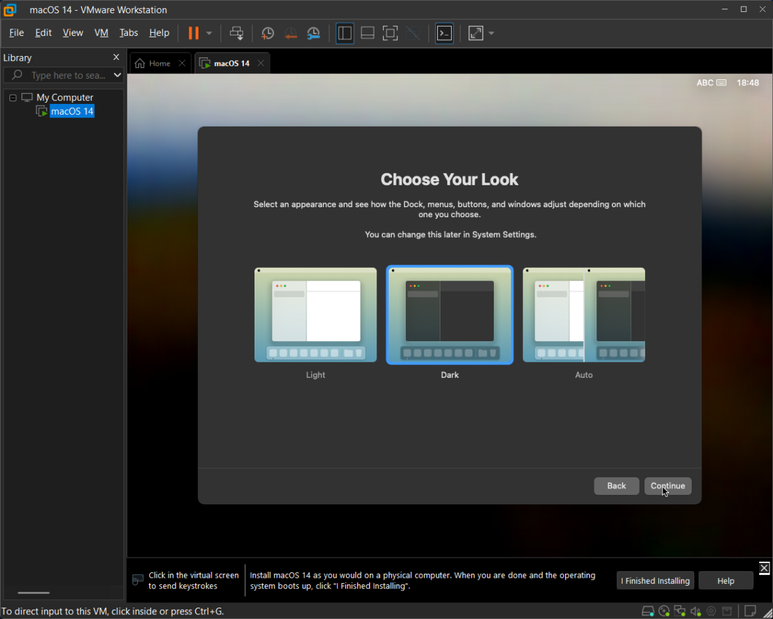Choose the Light appearance thumbnail
Image resolution: width=773 pixels, height=619 pixels.
pos(315,315)
